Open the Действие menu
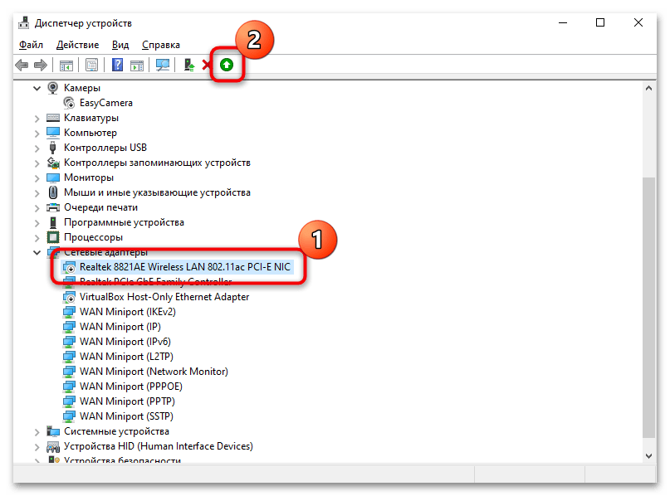 coord(77,45)
